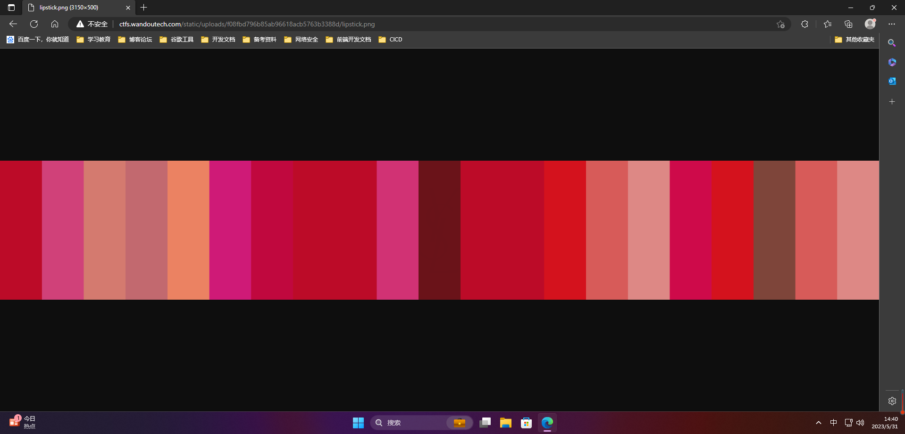Viewport: 905px width, 434px height.
Task: View the not-secure site warning
Action: pyautogui.click(x=92, y=24)
